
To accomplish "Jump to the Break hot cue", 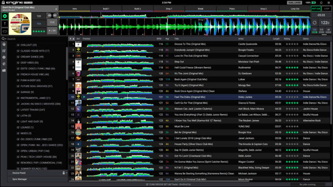I will pos(201,9).
